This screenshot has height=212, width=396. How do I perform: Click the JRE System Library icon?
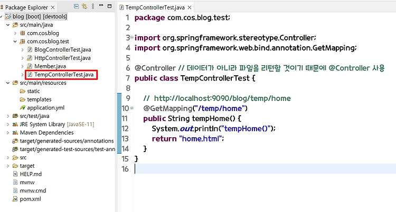click(x=15, y=124)
